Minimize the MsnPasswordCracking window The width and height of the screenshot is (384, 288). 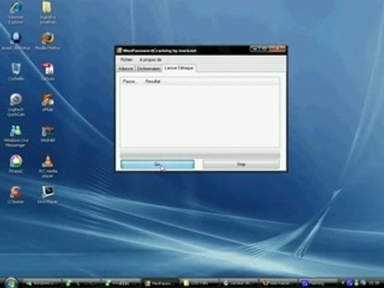(254, 49)
